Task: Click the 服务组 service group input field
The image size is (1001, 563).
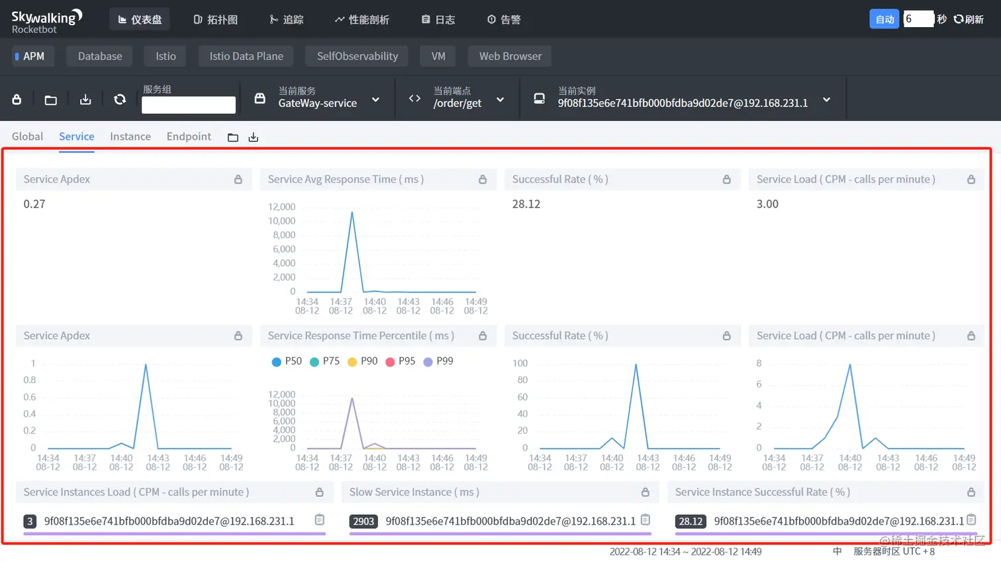Action: click(189, 105)
